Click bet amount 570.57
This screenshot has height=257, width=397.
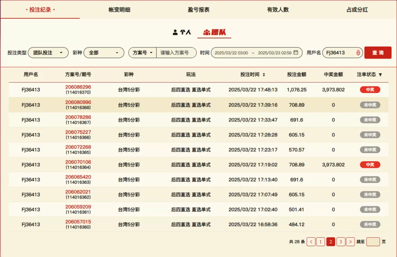click(297, 150)
